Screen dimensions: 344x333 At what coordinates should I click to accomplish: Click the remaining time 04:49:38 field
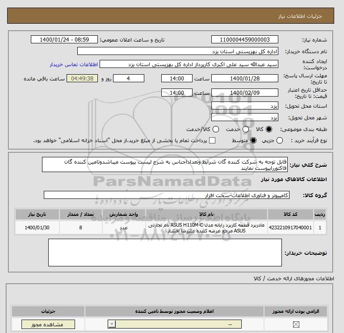[82, 78]
